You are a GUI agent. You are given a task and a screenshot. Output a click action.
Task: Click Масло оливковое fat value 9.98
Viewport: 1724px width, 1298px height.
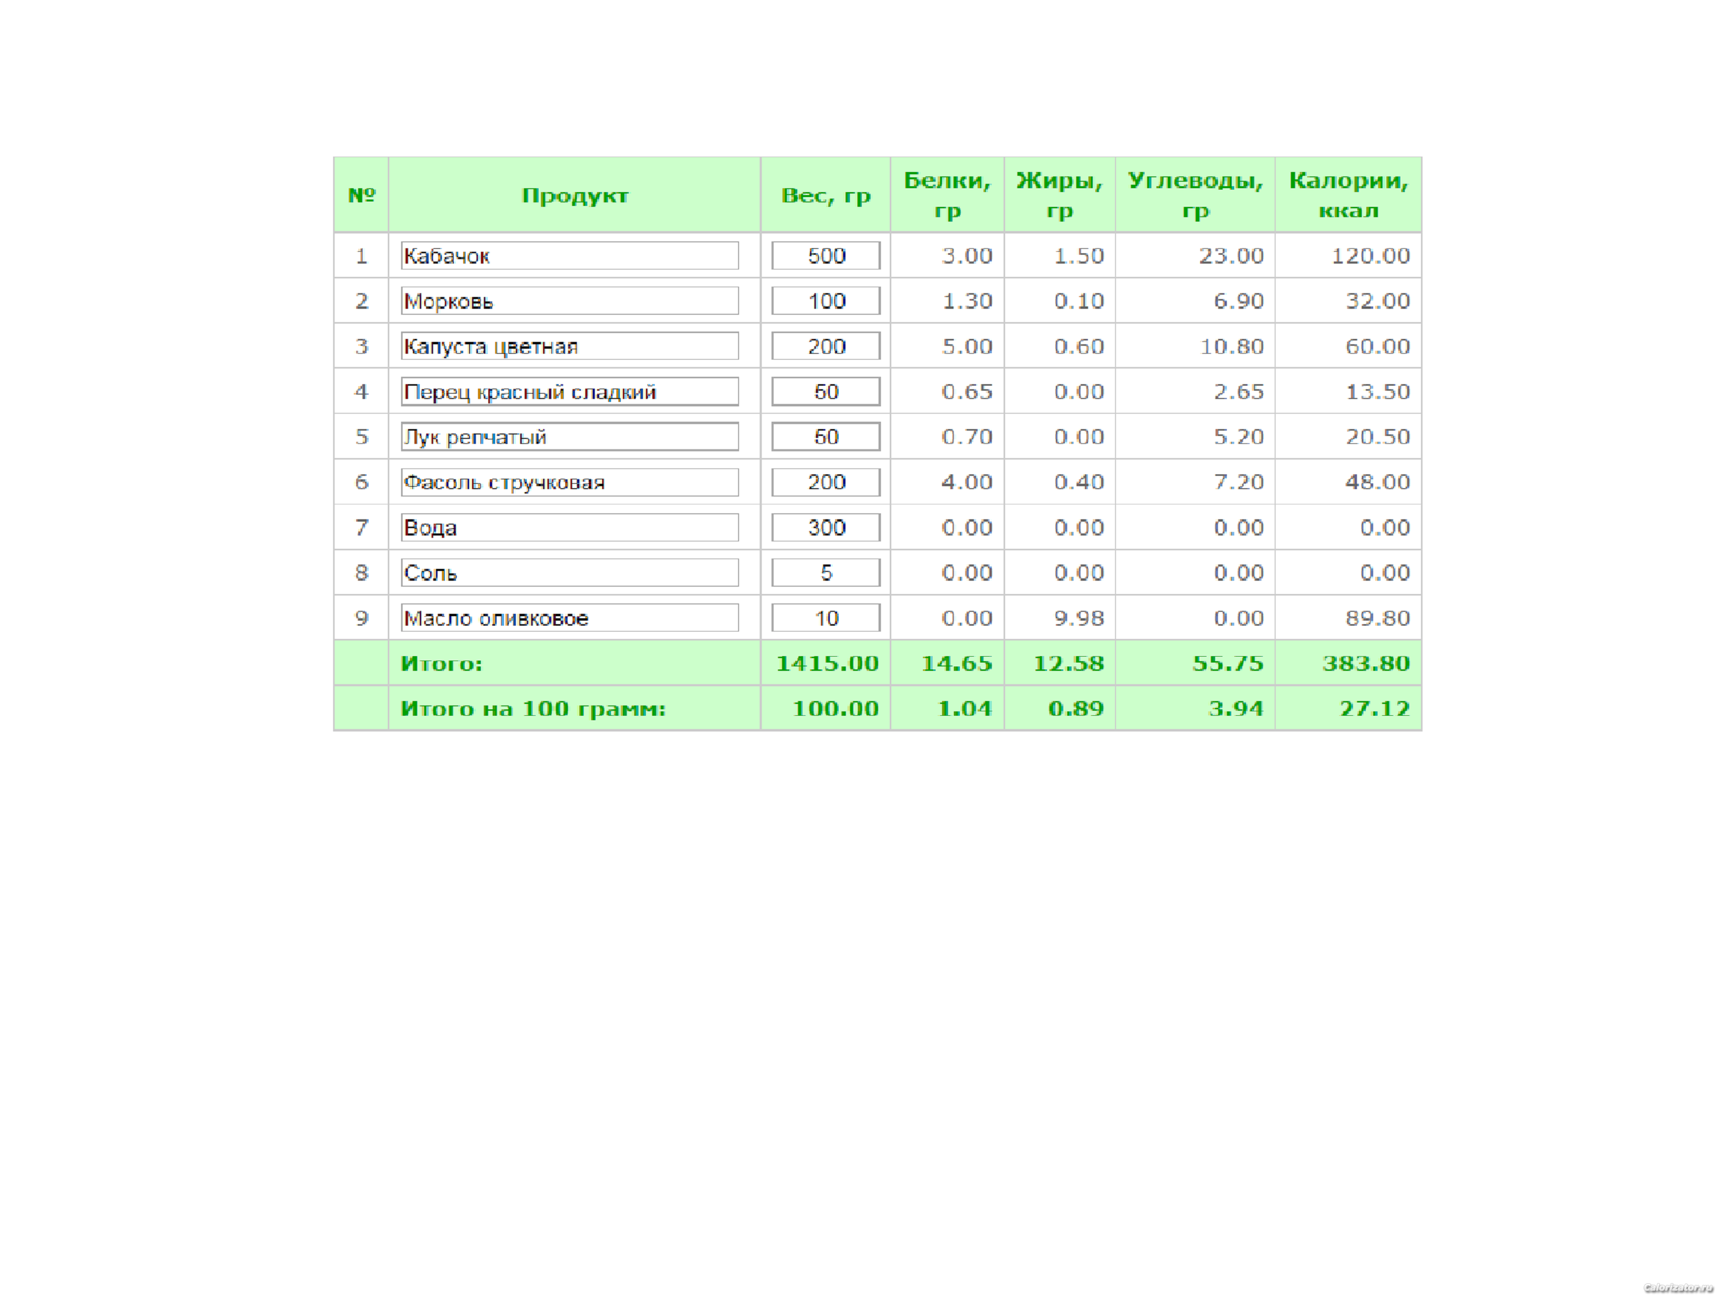1080,618
